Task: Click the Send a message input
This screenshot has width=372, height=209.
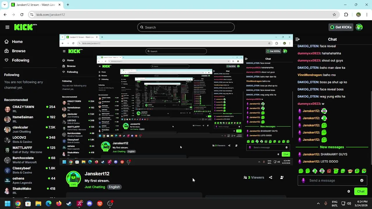Action: point(332,181)
